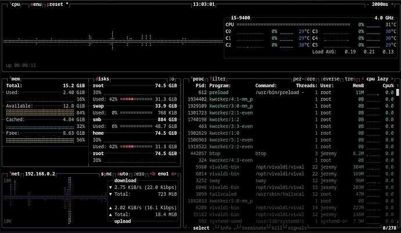Image resolution: width=401 pixels, height=233 pixels.
Task: Switch to next sort column with right arrow
Action: click(x=392, y=79)
